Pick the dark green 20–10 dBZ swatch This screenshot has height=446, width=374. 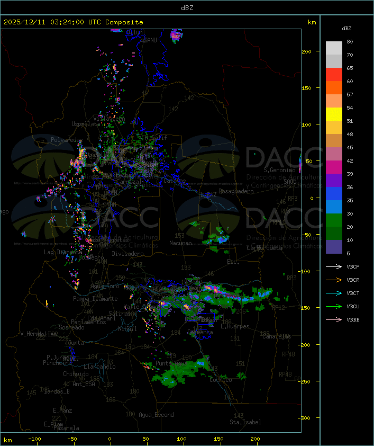click(x=334, y=233)
